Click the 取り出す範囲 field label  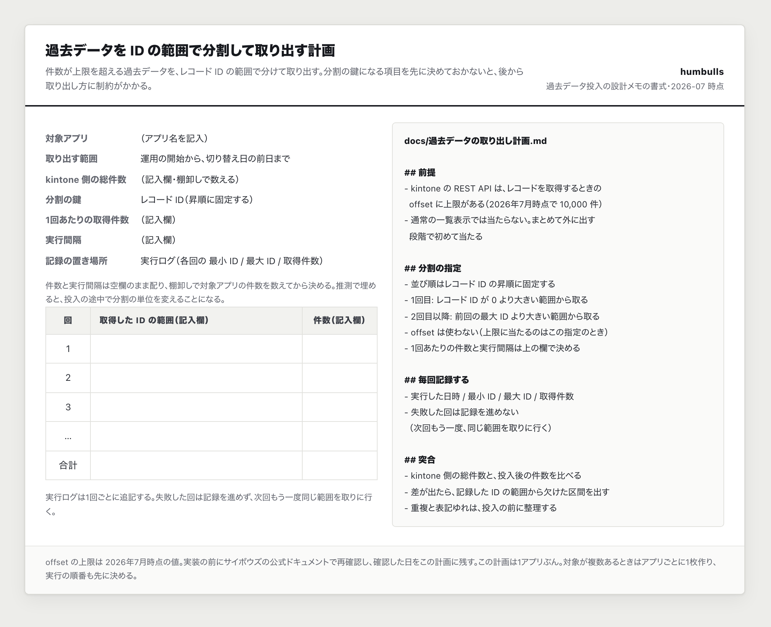71,159
